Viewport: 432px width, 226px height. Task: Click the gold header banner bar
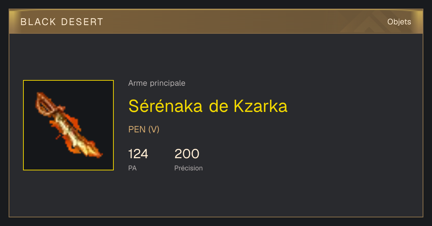click(216, 22)
